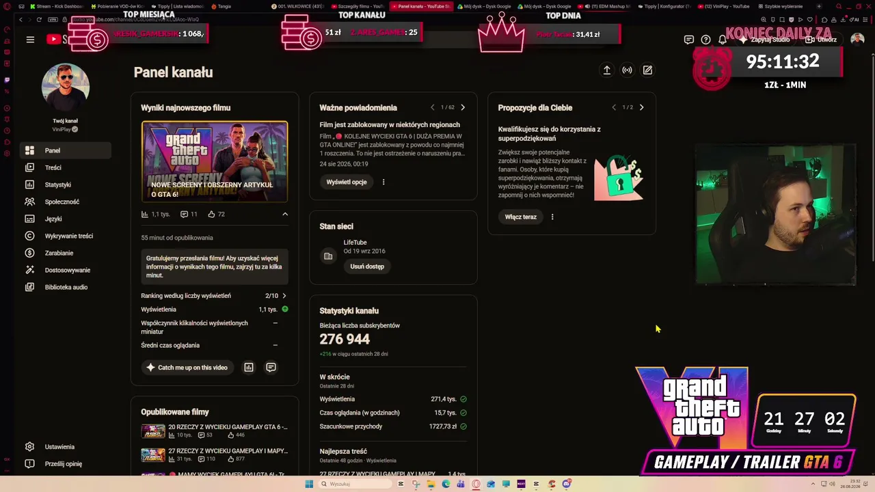Image resolution: width=875 pixels, height=492 pixels.
Task: Show next suggestion in Propozycje dla Ciebie
Action: [x=641, y=107]
